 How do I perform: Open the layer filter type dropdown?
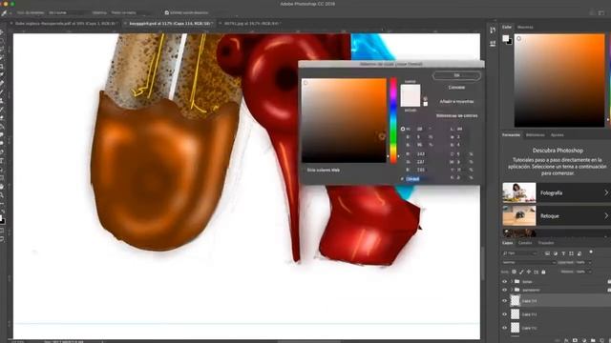(520, 253)
